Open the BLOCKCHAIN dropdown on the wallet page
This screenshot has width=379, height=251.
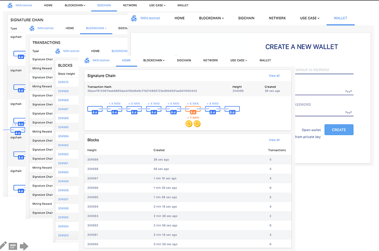coord(211,18)
